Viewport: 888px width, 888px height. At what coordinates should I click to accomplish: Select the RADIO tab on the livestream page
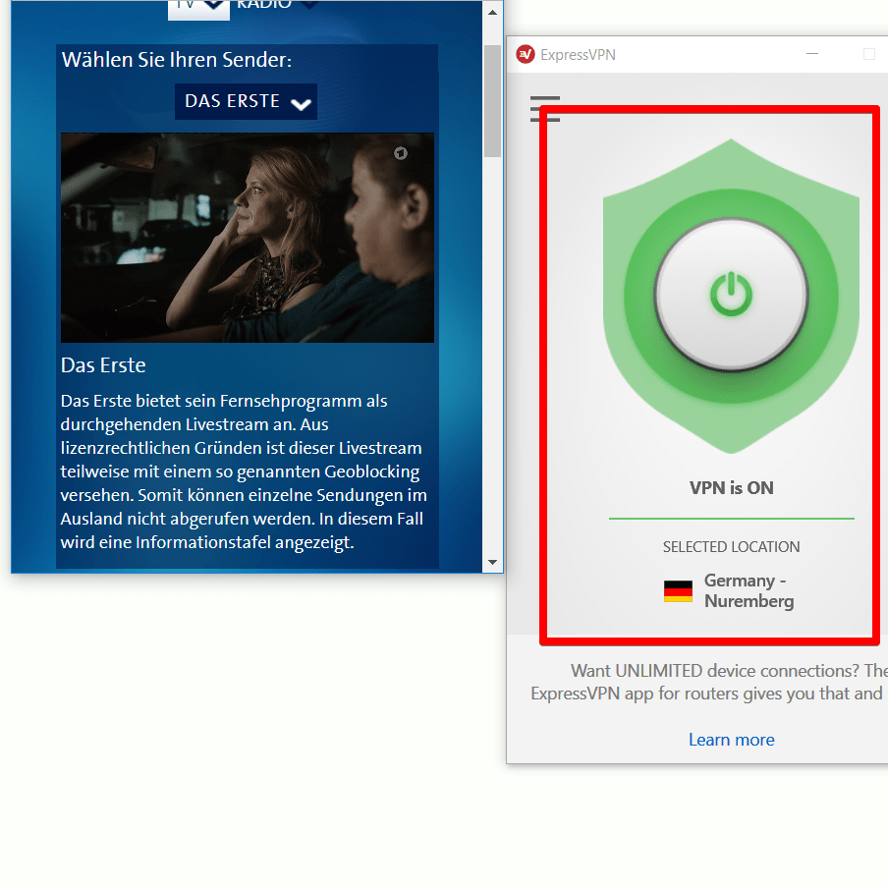(277, 5)
